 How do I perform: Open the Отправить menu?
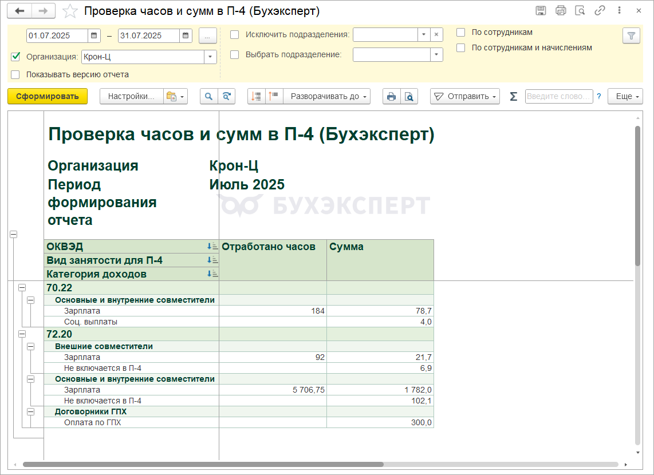pyautogui.click(x=465, y=97)
